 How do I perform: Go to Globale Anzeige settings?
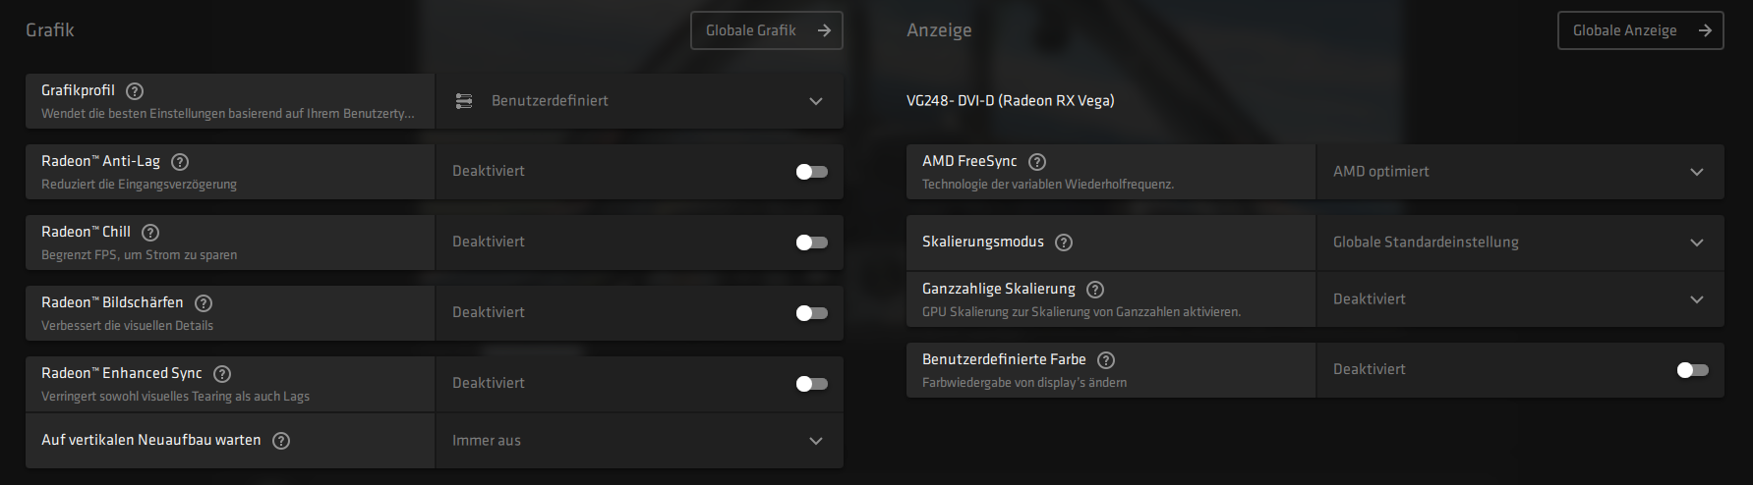1641,30
